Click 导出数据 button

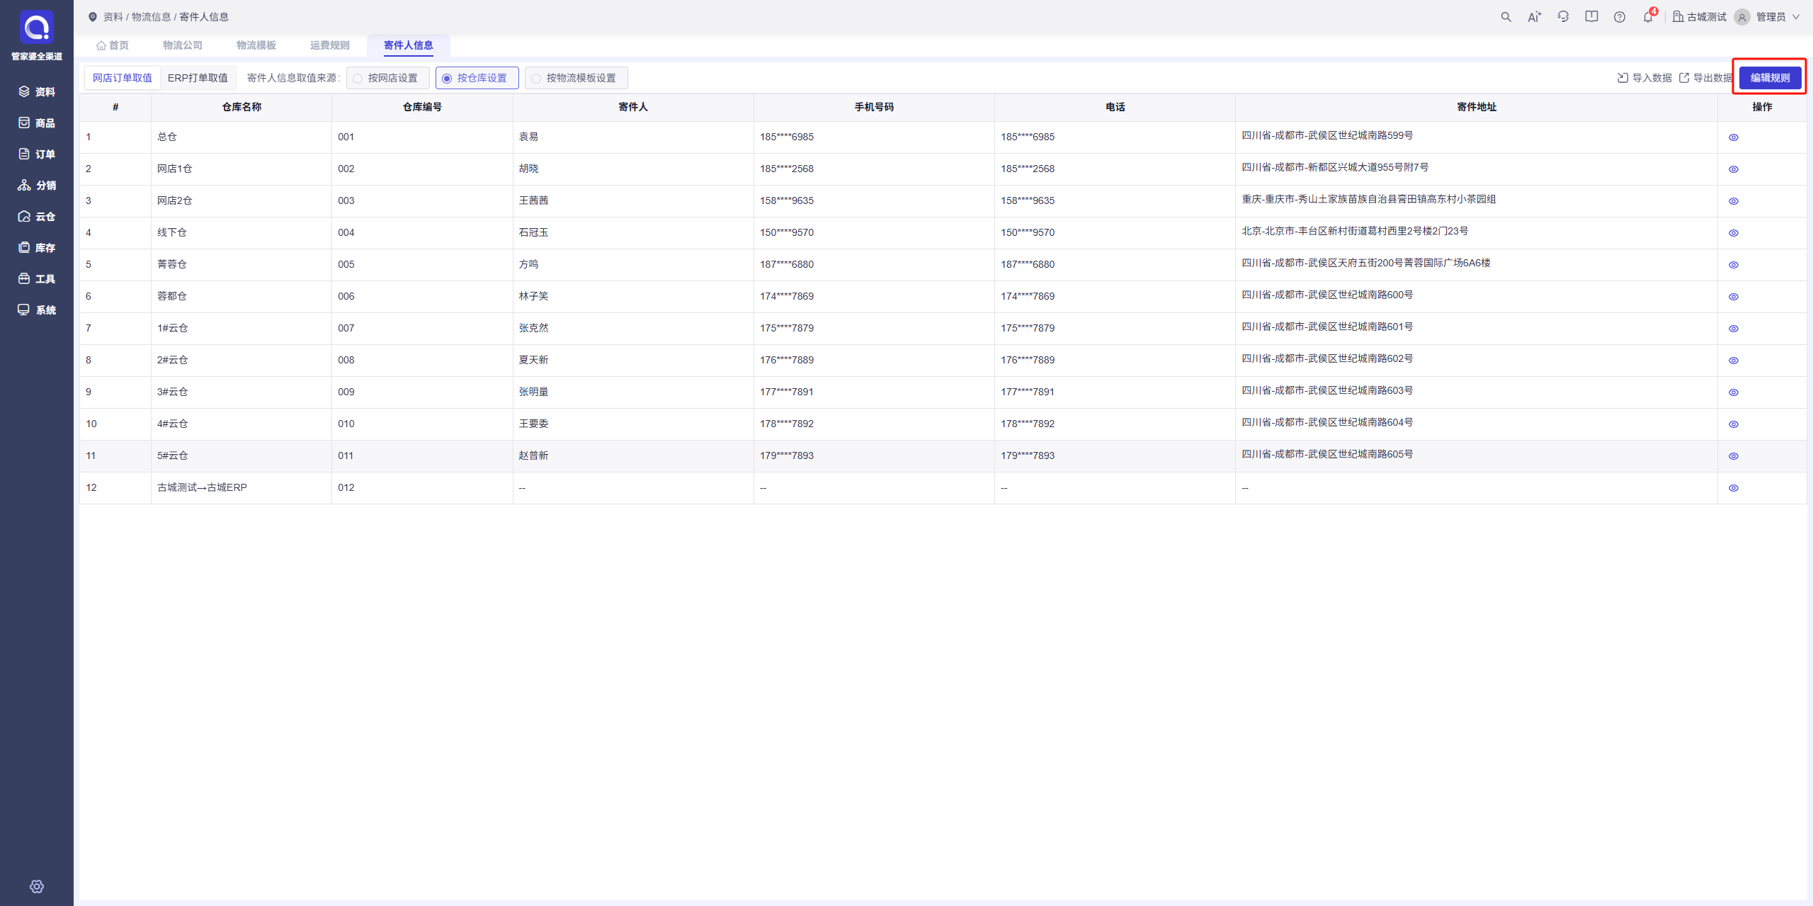pyautogui.click(x=1705, y=78)
